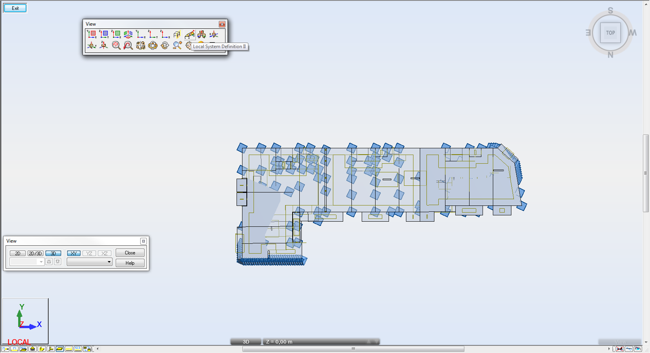Toggle supports symbols display icon
The width and height of the screenshot is (650, 353).
pos(33,349)
